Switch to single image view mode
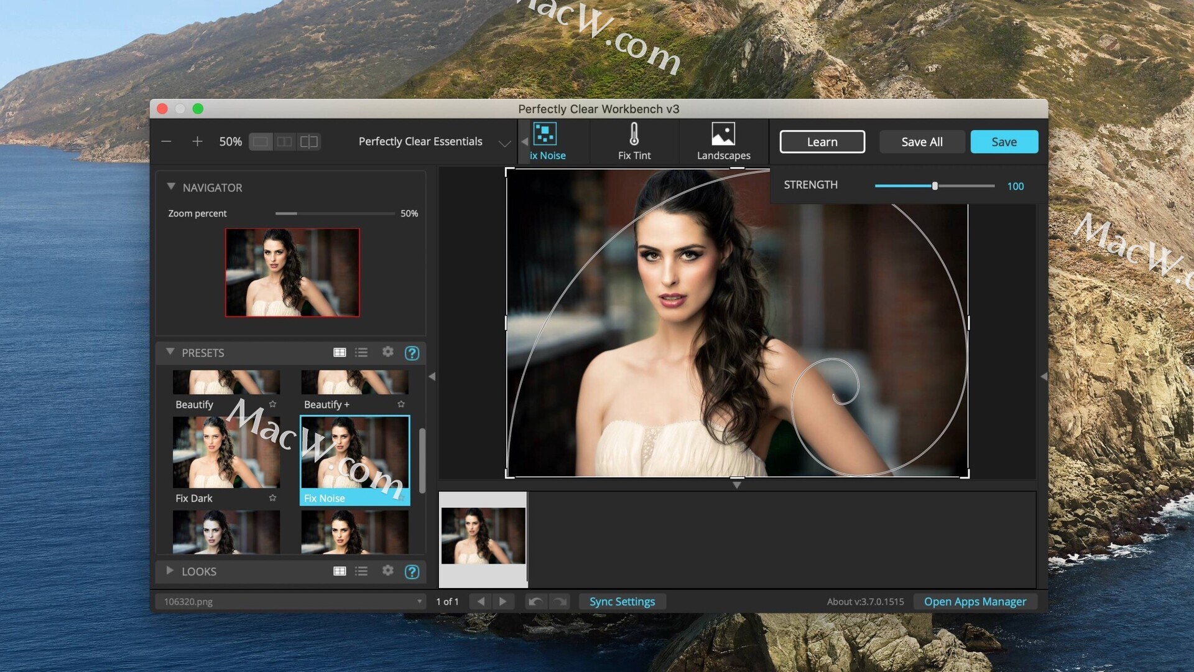 pos(261,142)
